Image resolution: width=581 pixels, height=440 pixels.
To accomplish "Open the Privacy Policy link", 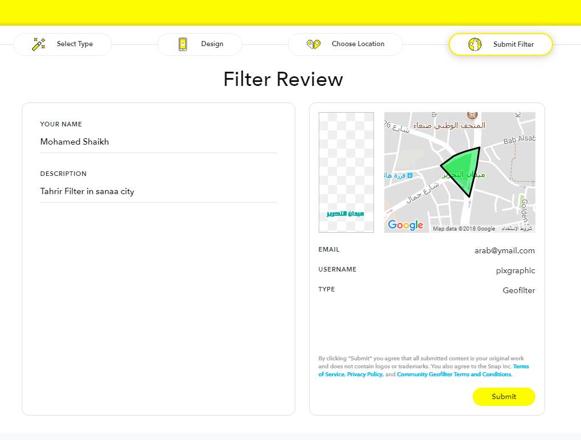I will pyautogui.click(x=364, y=374).
